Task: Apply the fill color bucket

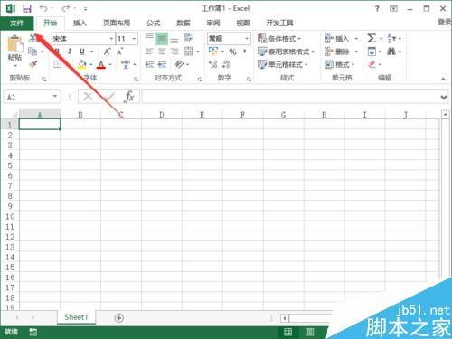Action: (x=82, y=64)
